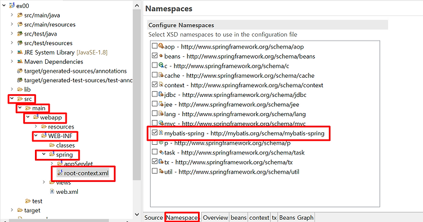Image resolution: width=423 pixels, height=222 pixels.
Task: Expand the target folder node
Action: pyautogui.click(x=12, y=210)
